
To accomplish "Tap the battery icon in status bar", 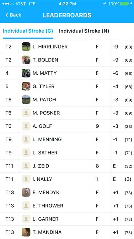I will [x=125, y=4].
